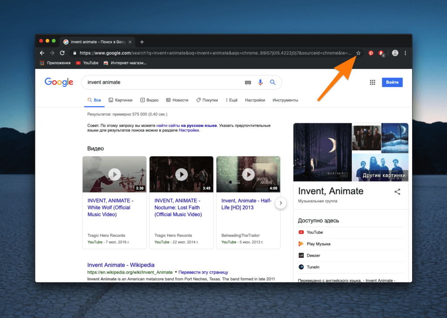The height and width of the screenshot is (318, 447).
Task: Open the moon forest album image
Action: 323,152
